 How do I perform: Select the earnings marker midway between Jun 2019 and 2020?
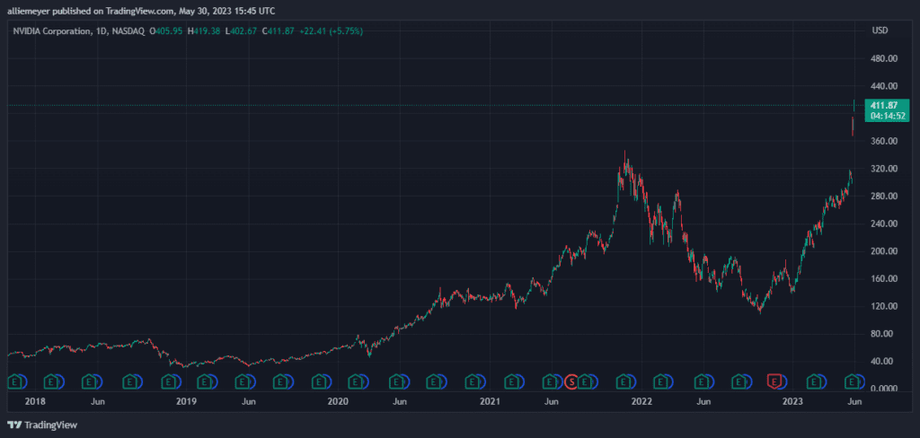pyautogui.click(x=281, y=382)
